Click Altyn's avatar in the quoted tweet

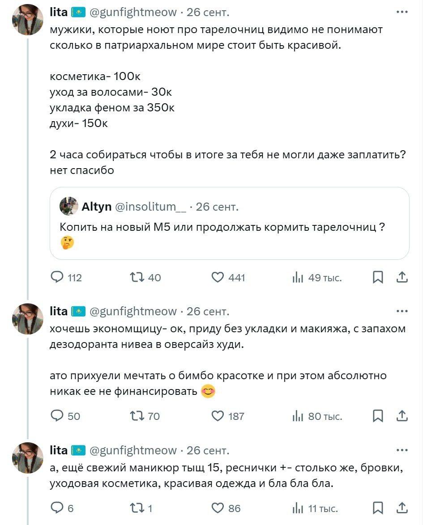coord(68,206)
